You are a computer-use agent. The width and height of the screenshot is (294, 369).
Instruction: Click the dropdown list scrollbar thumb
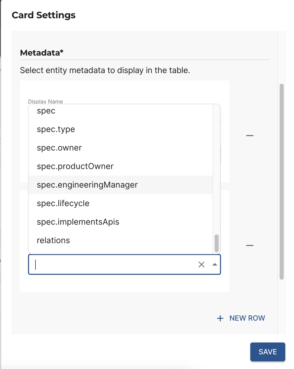click(x=217, y=243)
